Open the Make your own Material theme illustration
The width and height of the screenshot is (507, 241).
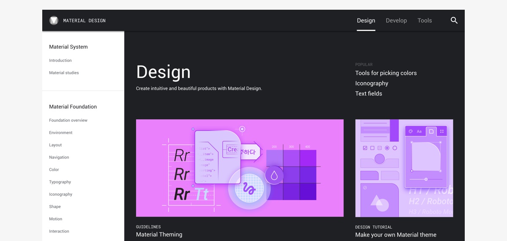click(x=404, y=168)
